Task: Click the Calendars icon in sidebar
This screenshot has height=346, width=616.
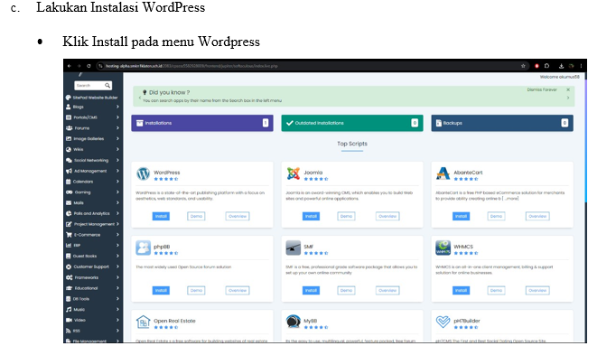Action: (69, 182)
